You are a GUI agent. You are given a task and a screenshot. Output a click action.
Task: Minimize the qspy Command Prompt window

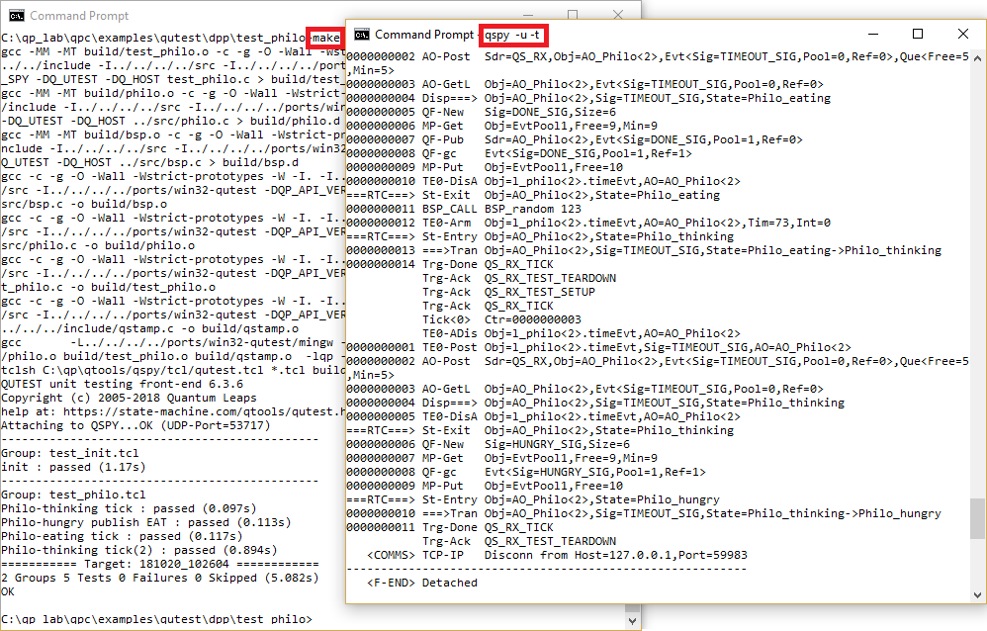871,35
